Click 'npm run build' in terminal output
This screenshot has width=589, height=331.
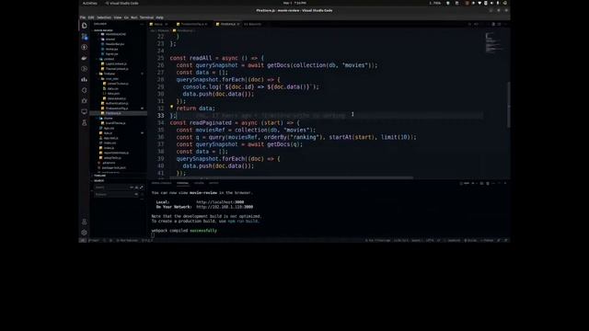point(243,221)
